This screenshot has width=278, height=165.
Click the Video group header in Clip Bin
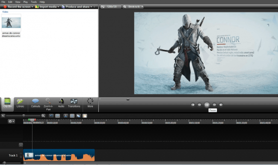(5, 12)
